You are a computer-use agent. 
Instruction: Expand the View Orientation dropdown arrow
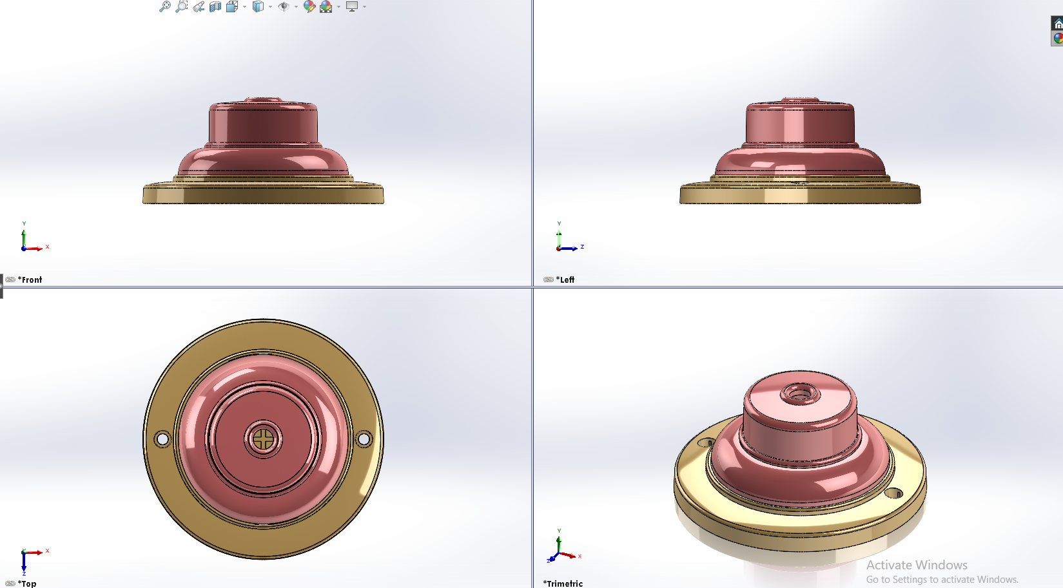pos(244,7)
